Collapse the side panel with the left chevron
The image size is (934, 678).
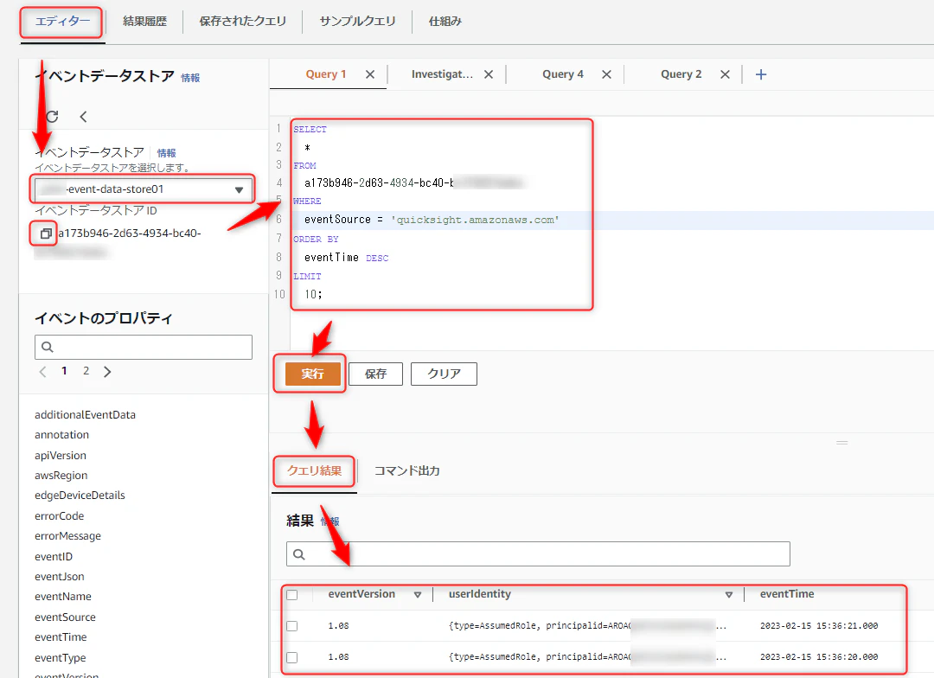click(x=83, y=116)
